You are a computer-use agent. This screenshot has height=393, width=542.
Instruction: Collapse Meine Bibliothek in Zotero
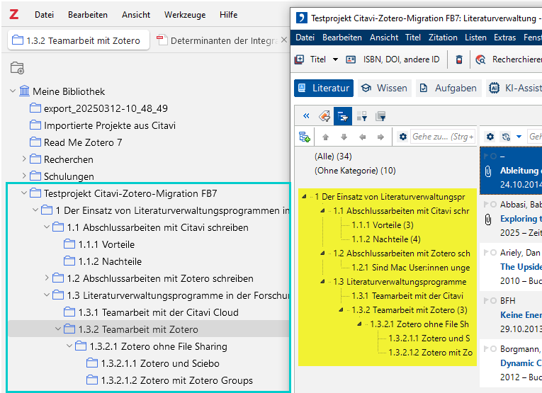coord(13,91)
